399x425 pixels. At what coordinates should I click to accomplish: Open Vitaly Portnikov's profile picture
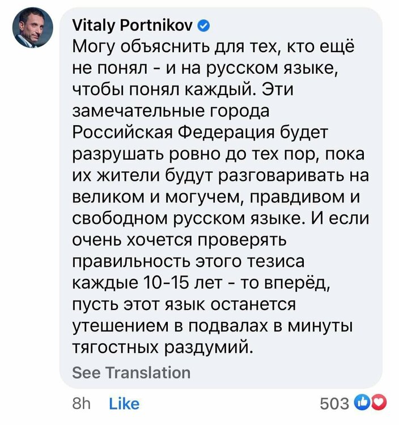(x=33, y=28)
